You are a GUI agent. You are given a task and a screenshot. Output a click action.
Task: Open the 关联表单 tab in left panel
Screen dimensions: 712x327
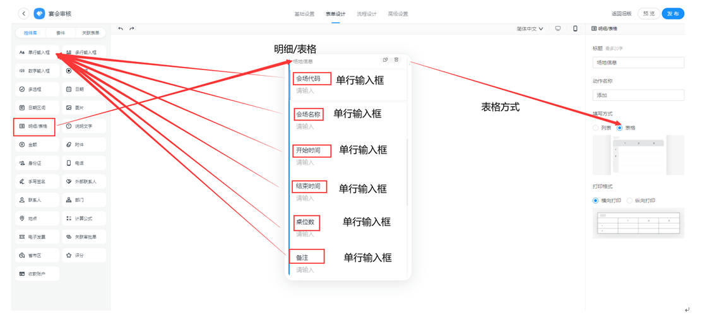90,33
